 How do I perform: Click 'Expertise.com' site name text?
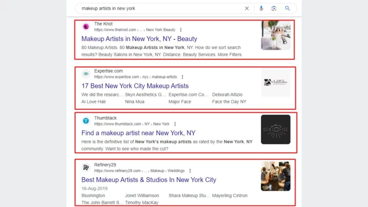(109, 71)
